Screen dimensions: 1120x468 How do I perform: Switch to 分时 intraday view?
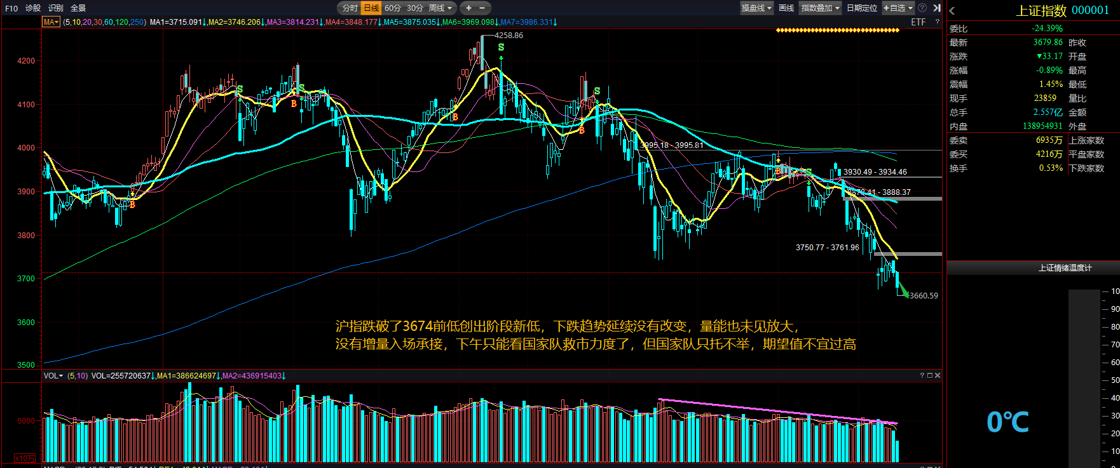tap(350, 8)
